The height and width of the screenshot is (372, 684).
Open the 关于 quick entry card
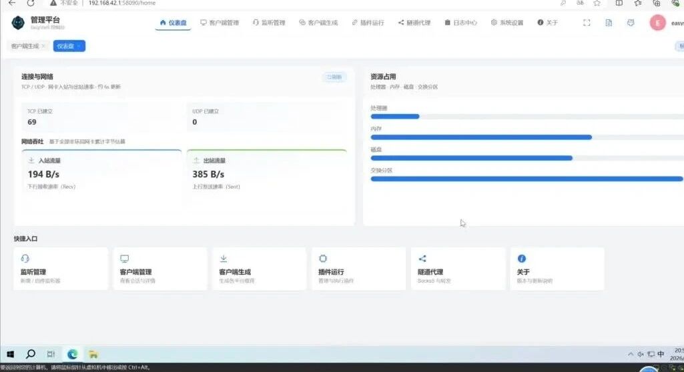coord(557,269)
